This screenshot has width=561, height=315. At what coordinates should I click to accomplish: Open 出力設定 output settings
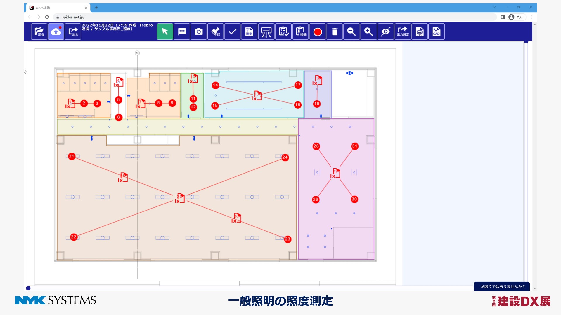(x=403, y=32)
